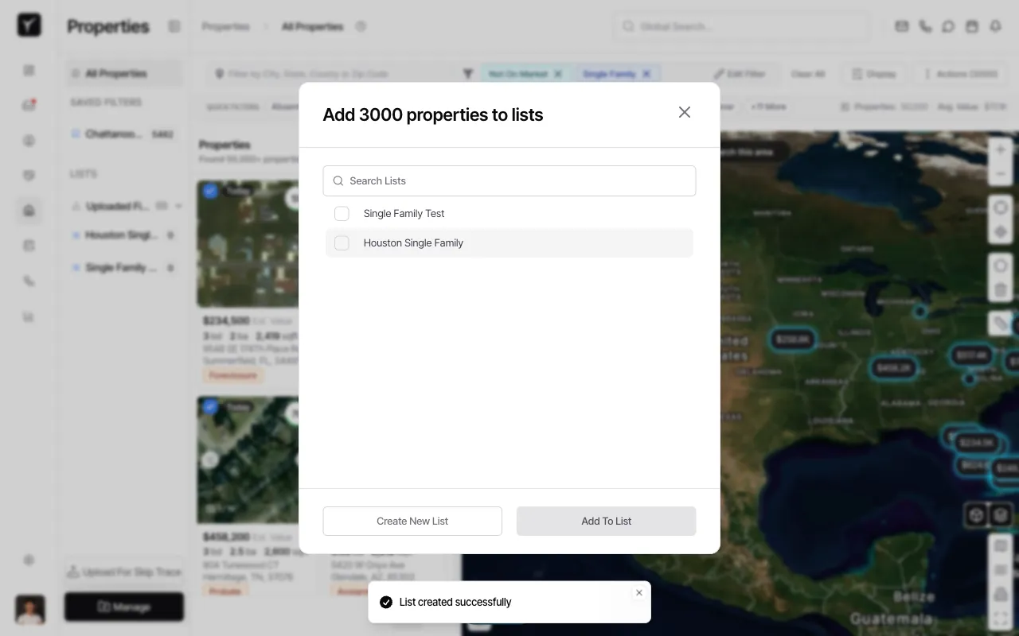Click the chat bubble icon in top bar
Screen dimensions: 1019x636
948,26
